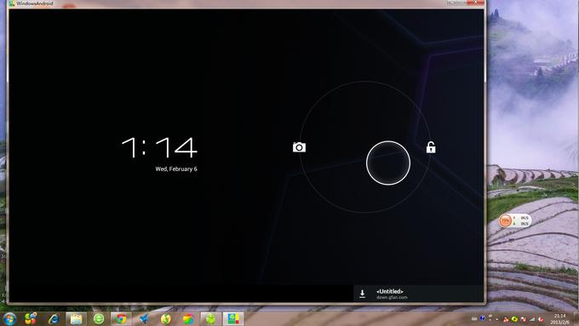
Task: Click the down.gfan.com notification text
Action: pos(392,297)
